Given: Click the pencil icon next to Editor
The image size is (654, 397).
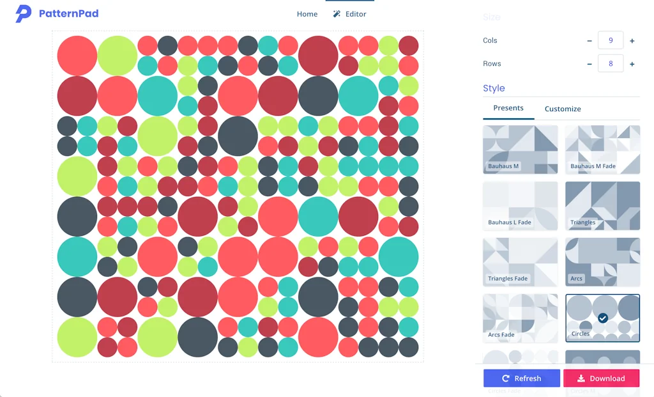Looking at the screenshot, I should 337,13.
